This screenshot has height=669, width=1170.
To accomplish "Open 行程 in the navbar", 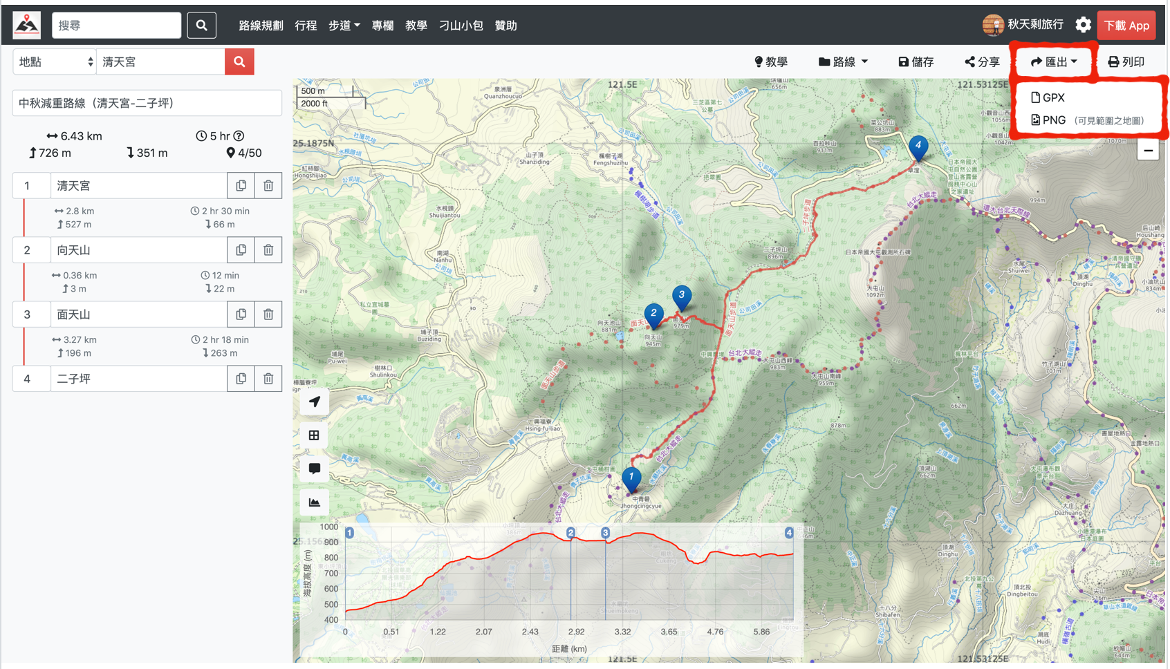I will (306, 25).
